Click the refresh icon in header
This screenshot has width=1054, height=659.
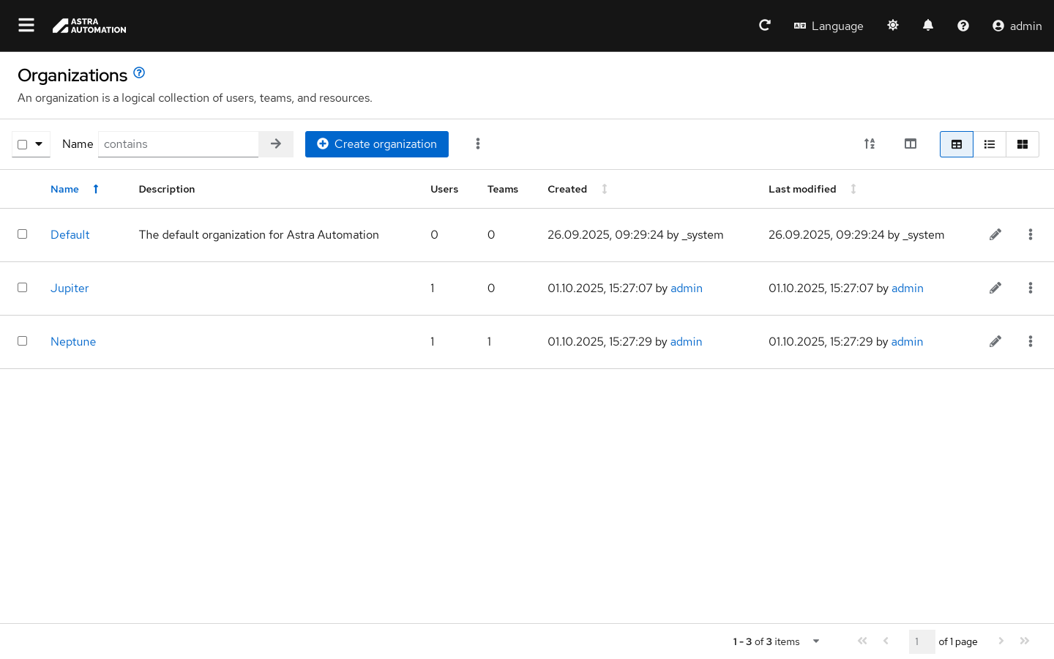click(765, 26)
